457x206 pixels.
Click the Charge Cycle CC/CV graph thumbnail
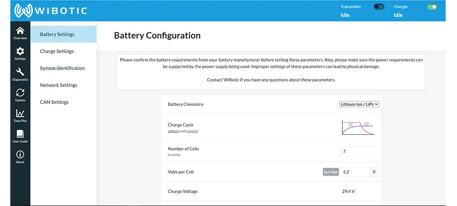tap(359, 128)
